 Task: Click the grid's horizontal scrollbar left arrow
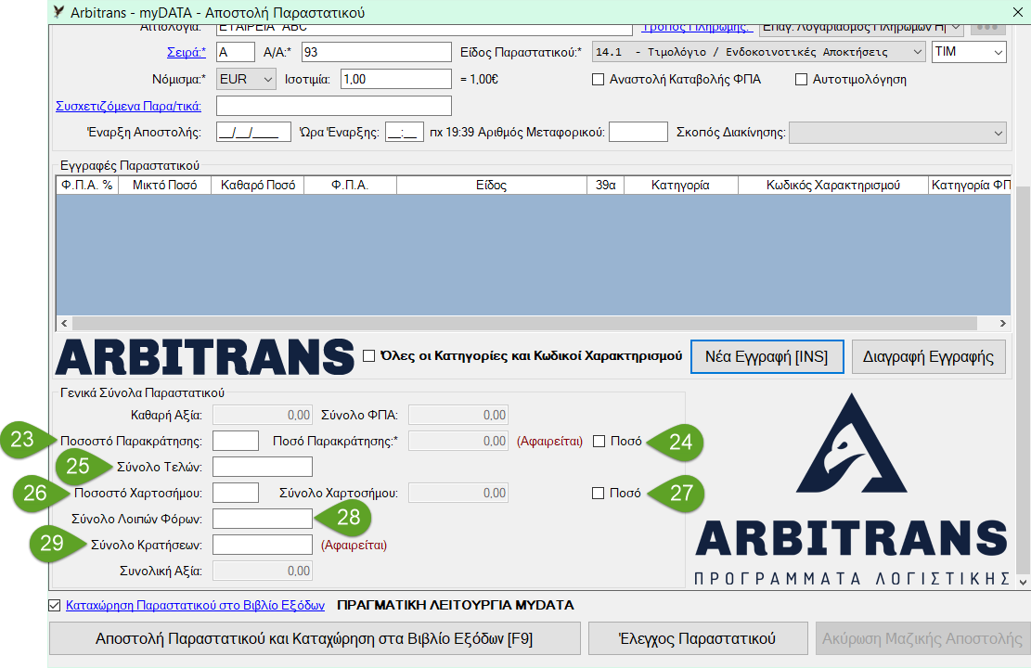(64, 324)
